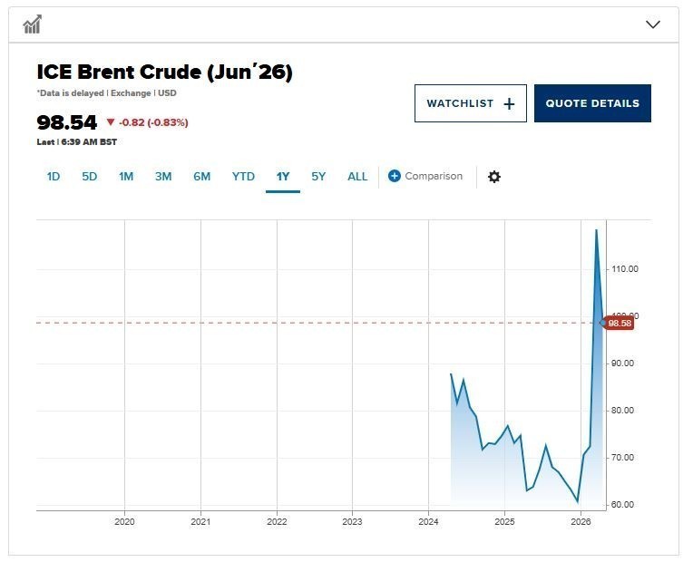The image size is (693, 562).
Task: Show the 6M chart range
Action: [201, 177]
